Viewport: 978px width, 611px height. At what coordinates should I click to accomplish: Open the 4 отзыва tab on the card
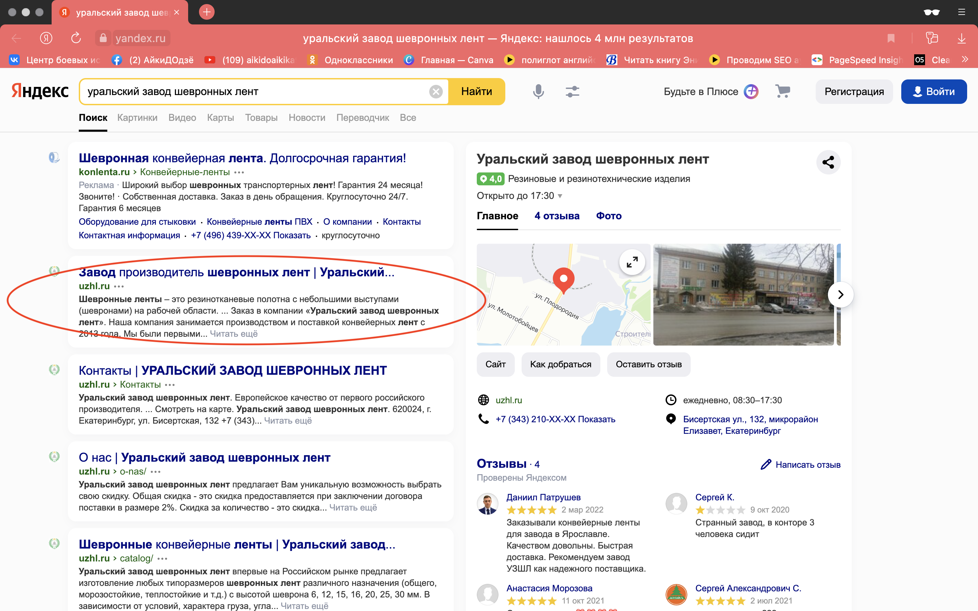[x=557, y=216]
